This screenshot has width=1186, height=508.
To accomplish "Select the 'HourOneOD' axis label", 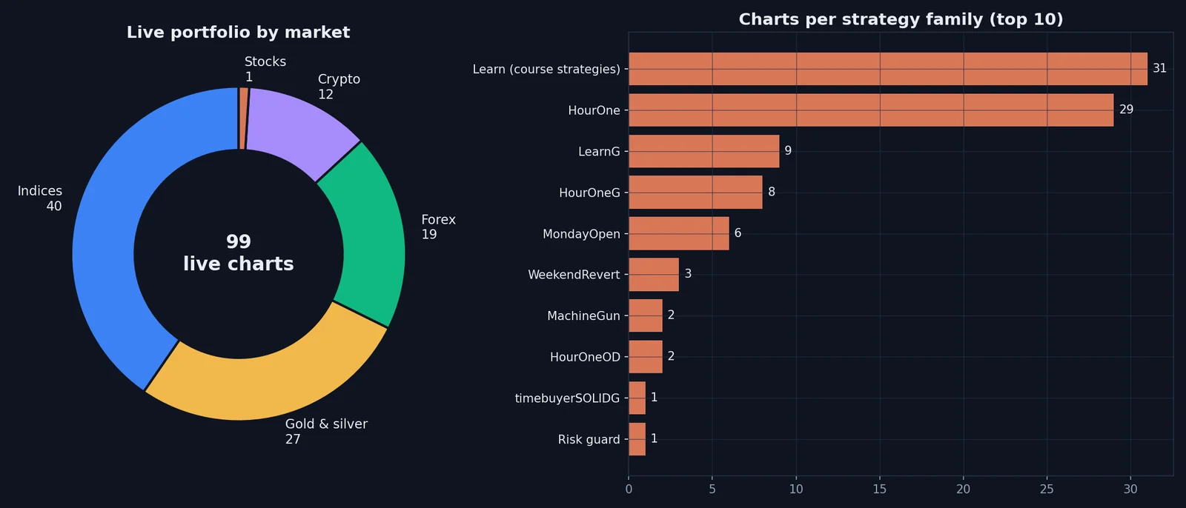I will point(585,357).
